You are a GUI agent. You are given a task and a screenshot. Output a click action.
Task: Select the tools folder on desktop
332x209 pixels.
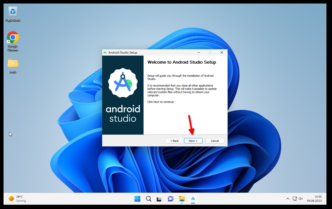(13, 66)
